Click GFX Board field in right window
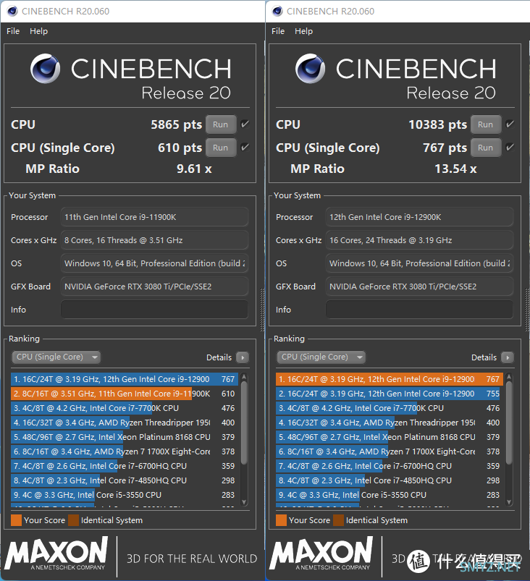530x581 pixels. (x=419, y=287)
